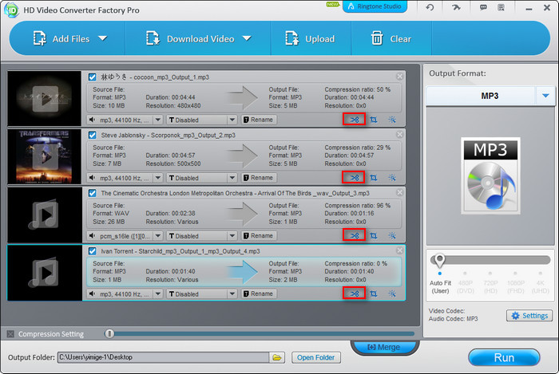Click the large MP3 format icon

coord(490,175)
